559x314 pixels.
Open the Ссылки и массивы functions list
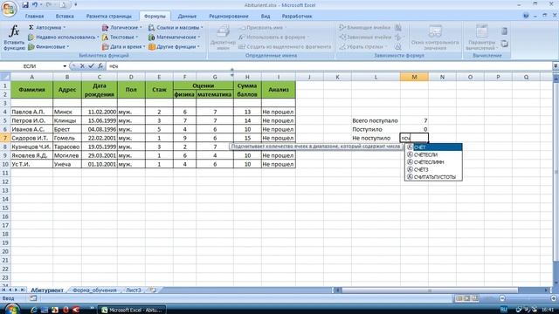[176, 27]
